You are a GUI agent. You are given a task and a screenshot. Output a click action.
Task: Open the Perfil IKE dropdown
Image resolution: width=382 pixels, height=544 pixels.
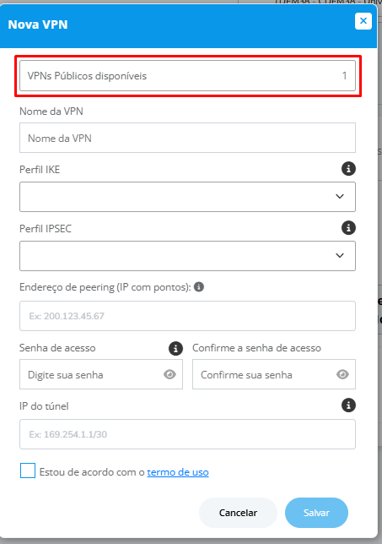pyautogui.click(x=187, y=197)
